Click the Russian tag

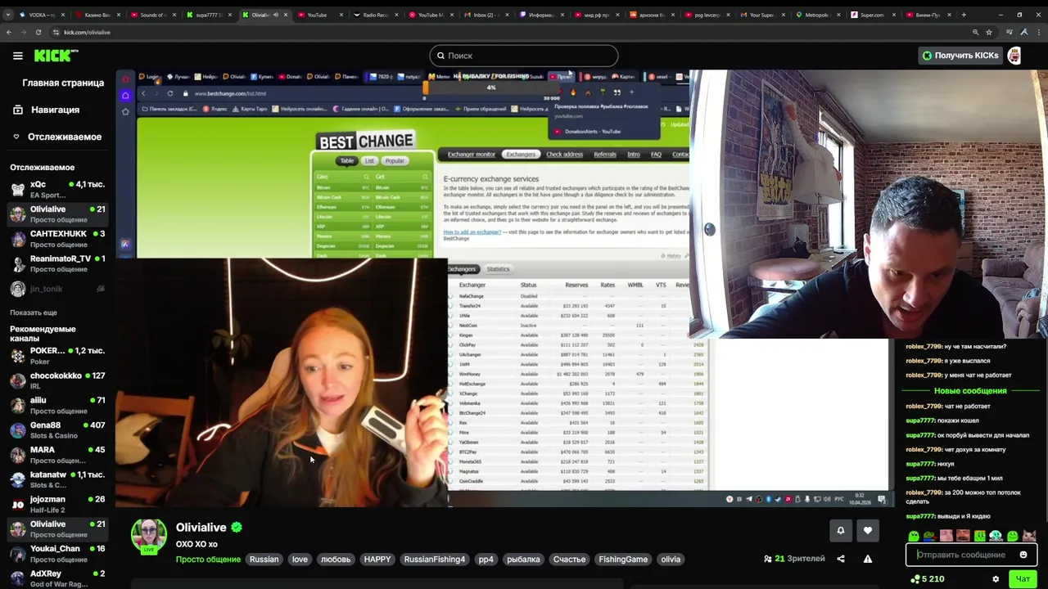(x=264, y=560)
